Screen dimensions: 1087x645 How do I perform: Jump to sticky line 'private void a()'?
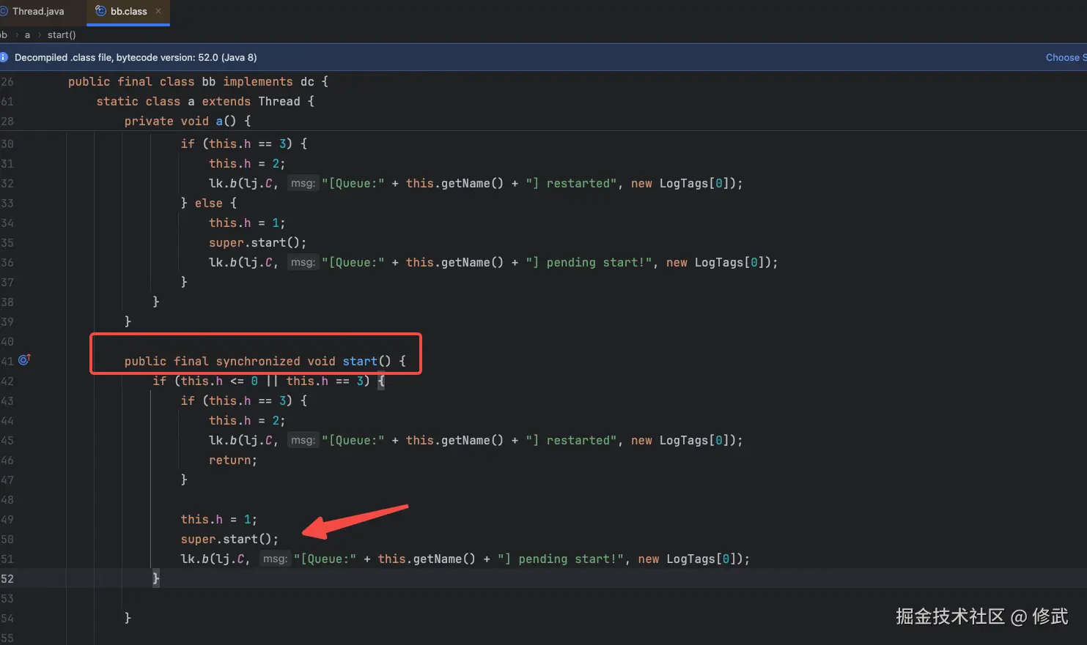coord(188,121)
